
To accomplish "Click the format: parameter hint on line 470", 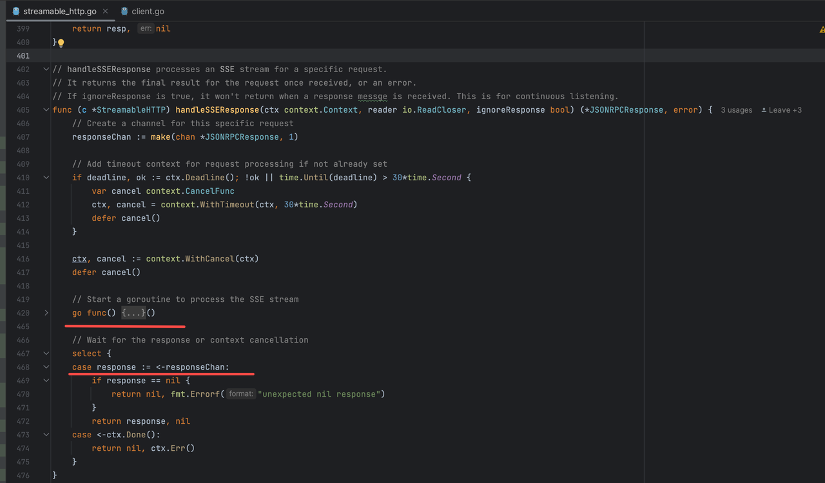I will click(x=241, y=393).
